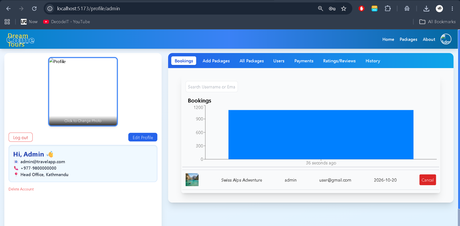The image size is (460, 226).
Task: Switch to the History tab
Action: [373, 61]
